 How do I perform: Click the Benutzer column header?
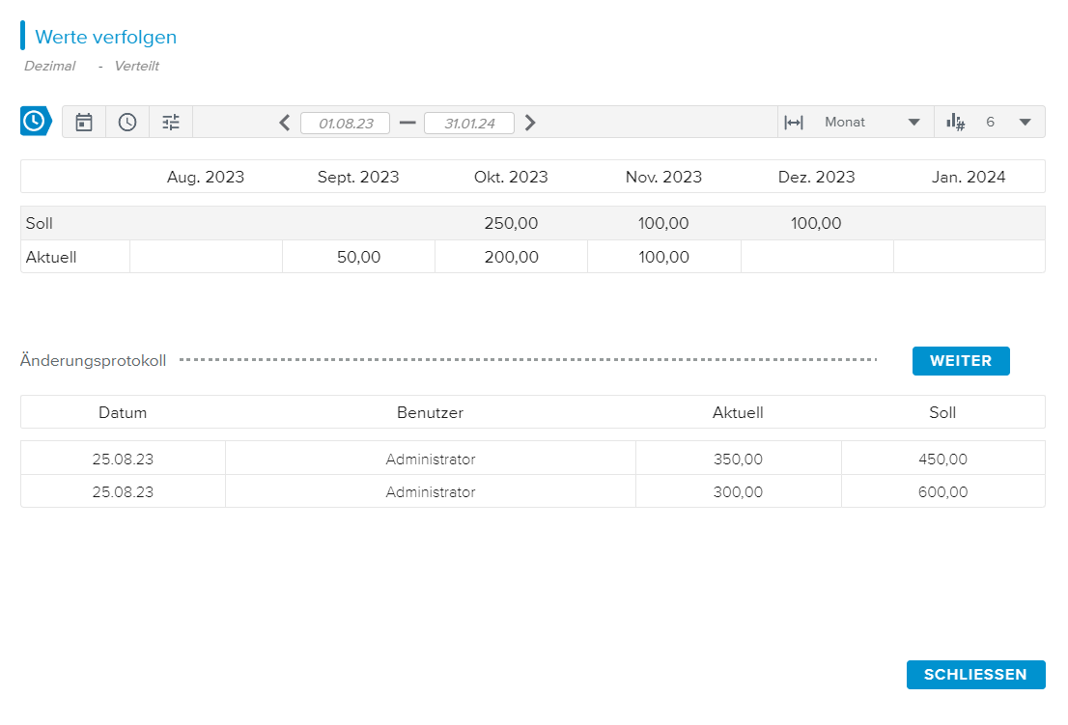pos(430,412)
